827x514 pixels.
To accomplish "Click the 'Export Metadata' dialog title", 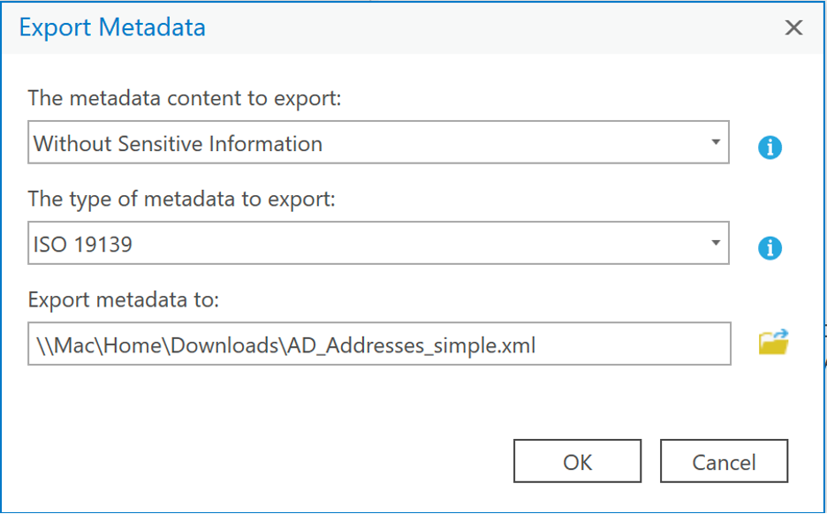I will [112, 27].
